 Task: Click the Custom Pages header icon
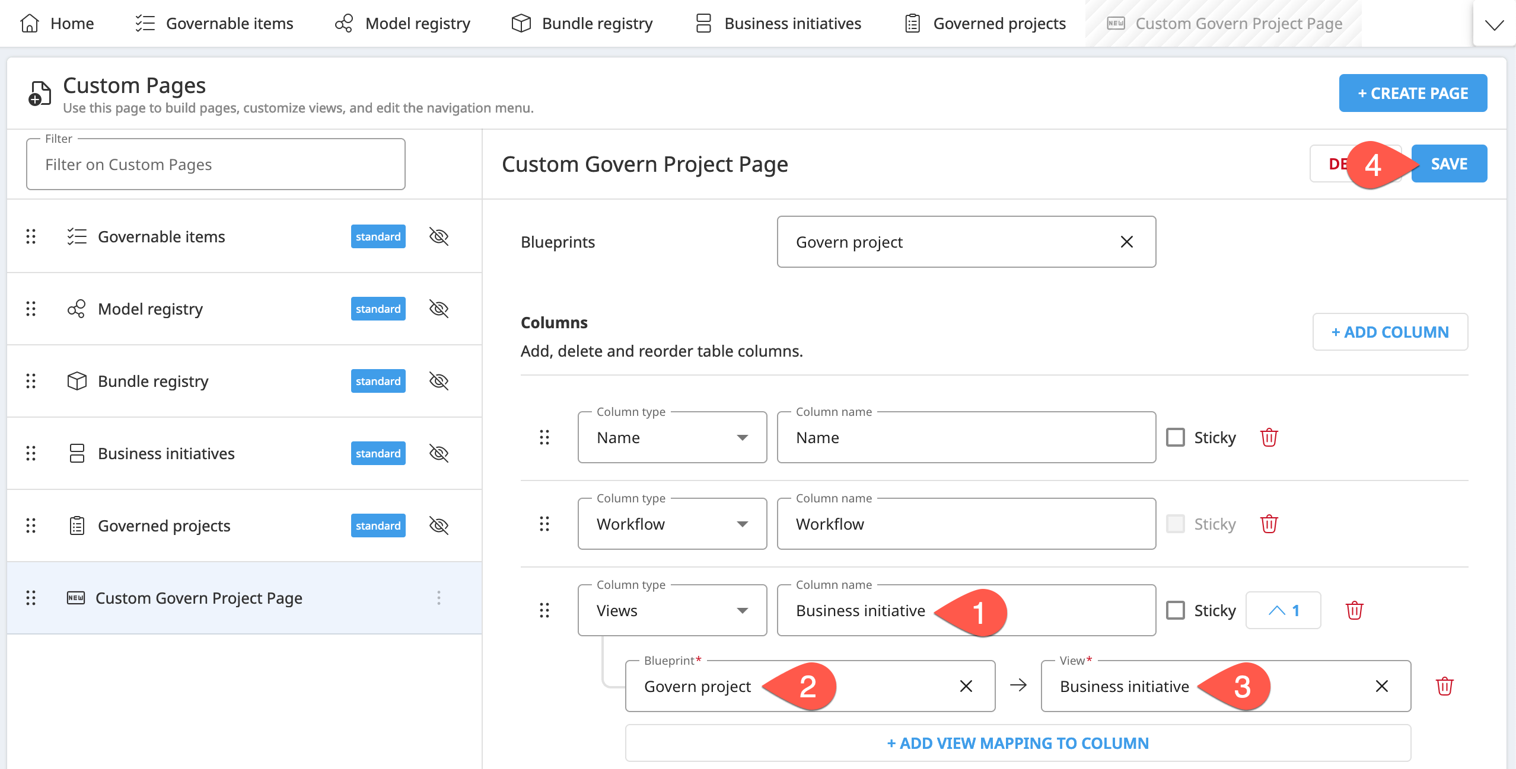tap(40, 94)
